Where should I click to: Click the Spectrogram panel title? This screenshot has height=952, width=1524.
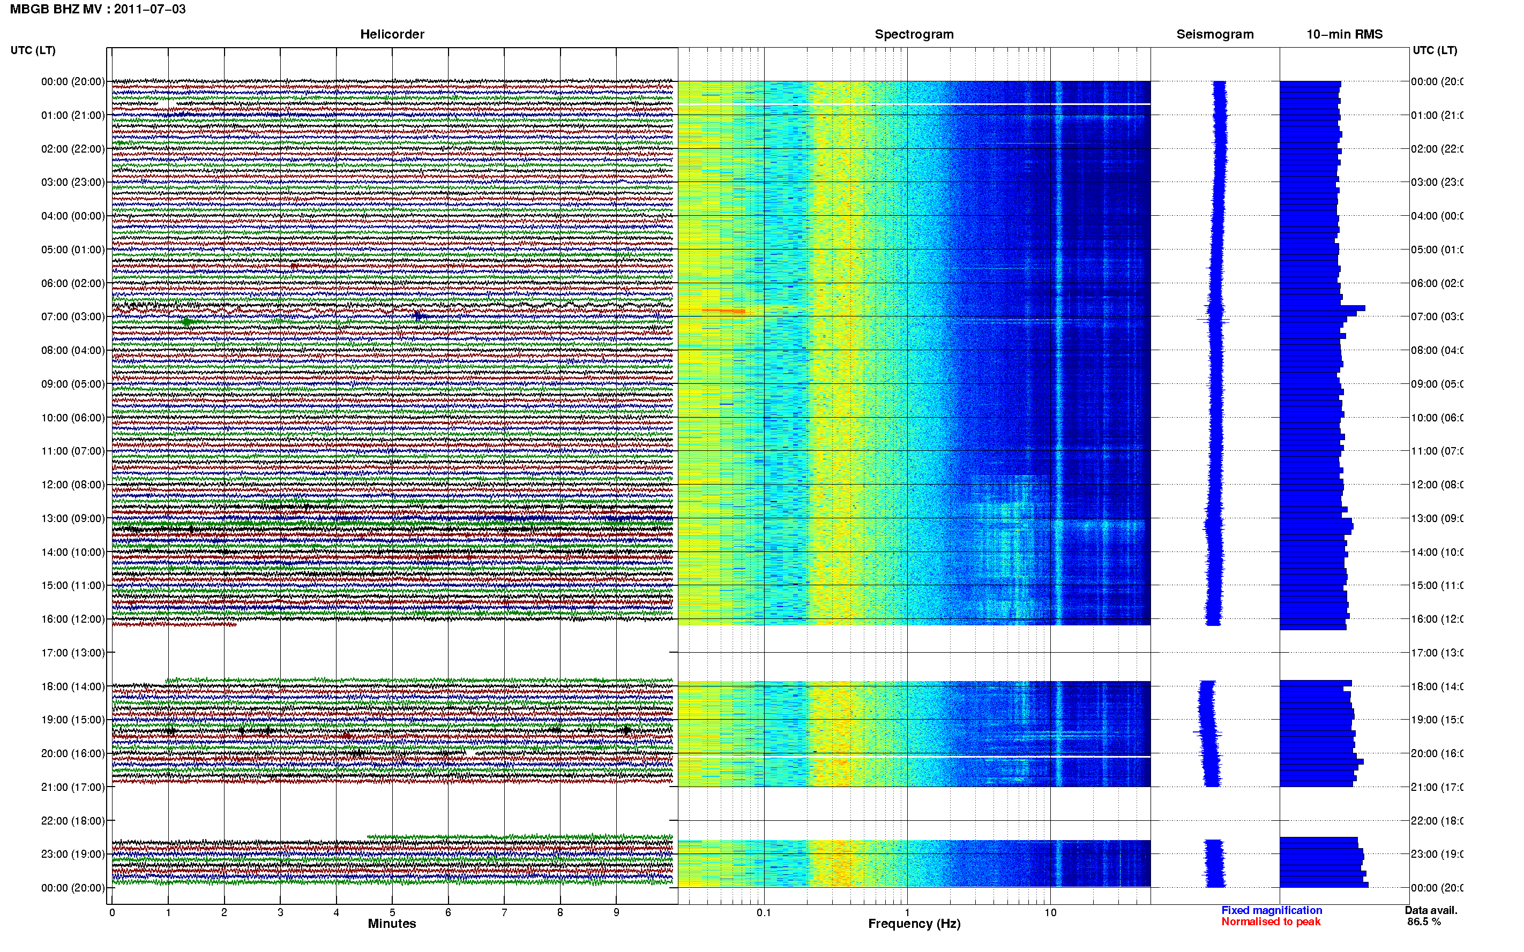[x=914, y=34]
